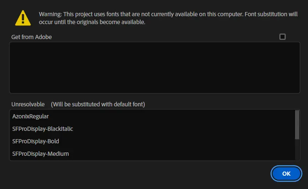The height and width of the screenshot is (189, 308).
Task: Highlight the SFProDisplay-Medium font entry
Action: point(40,154)
